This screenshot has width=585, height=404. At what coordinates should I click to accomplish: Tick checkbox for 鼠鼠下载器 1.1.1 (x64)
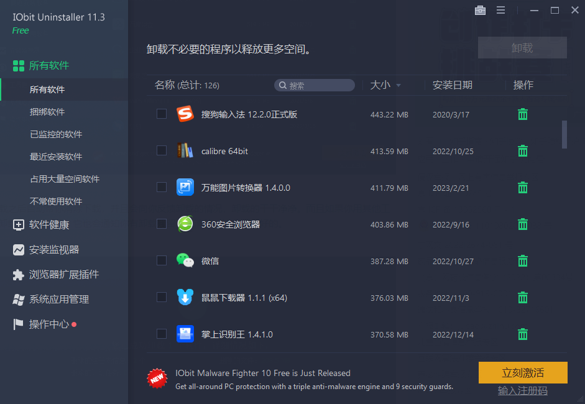coord(162,297)
